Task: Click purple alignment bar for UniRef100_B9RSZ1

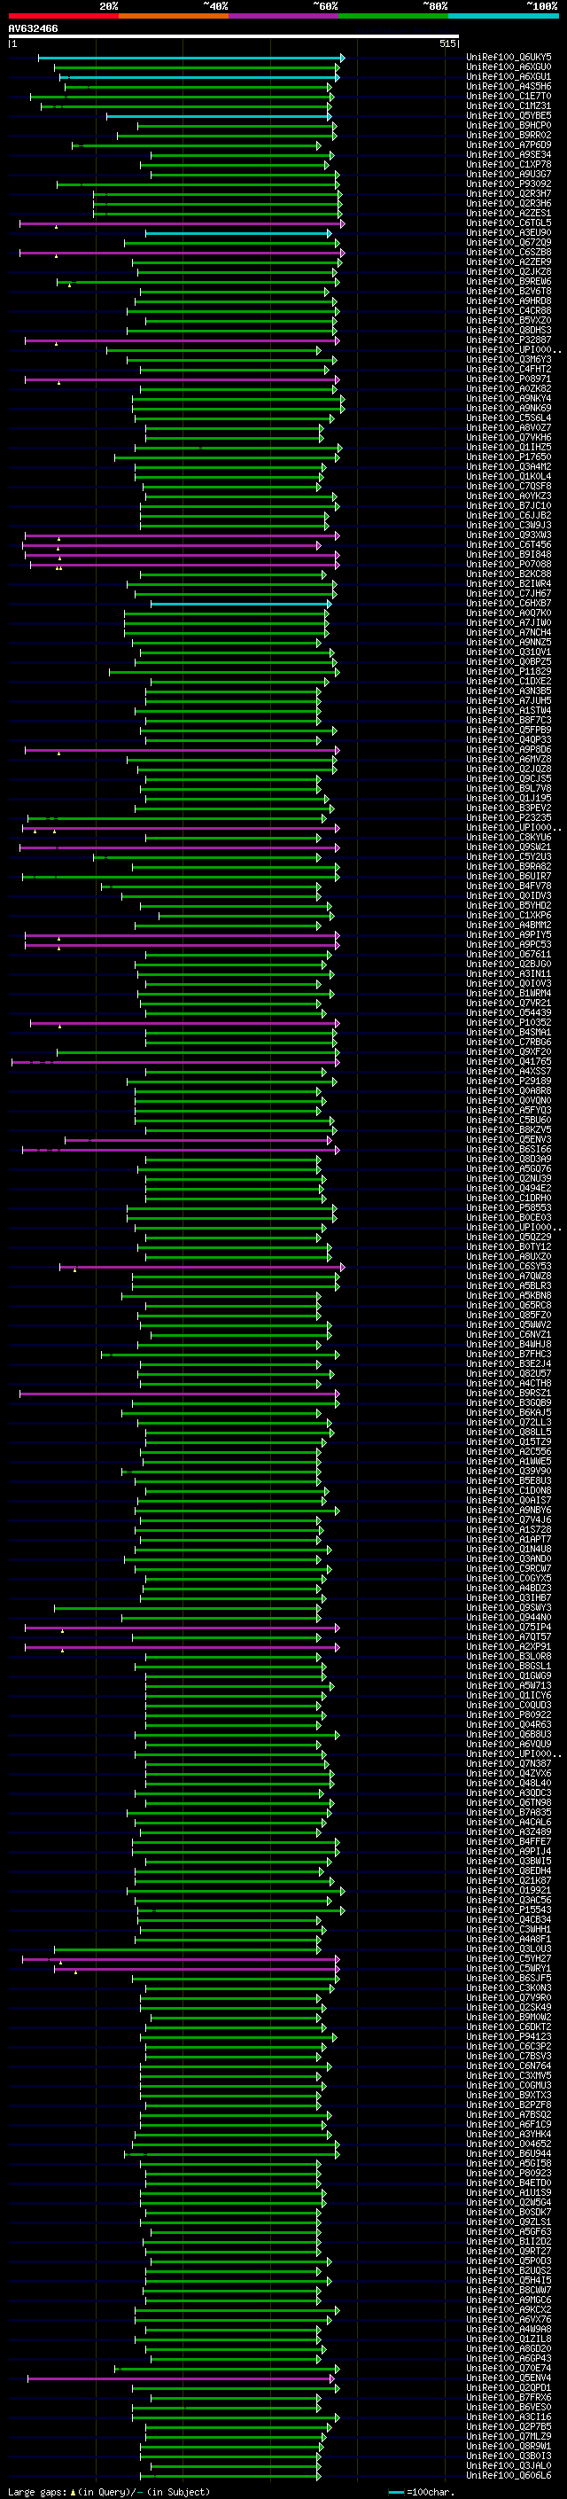Action: [179, 1393]
